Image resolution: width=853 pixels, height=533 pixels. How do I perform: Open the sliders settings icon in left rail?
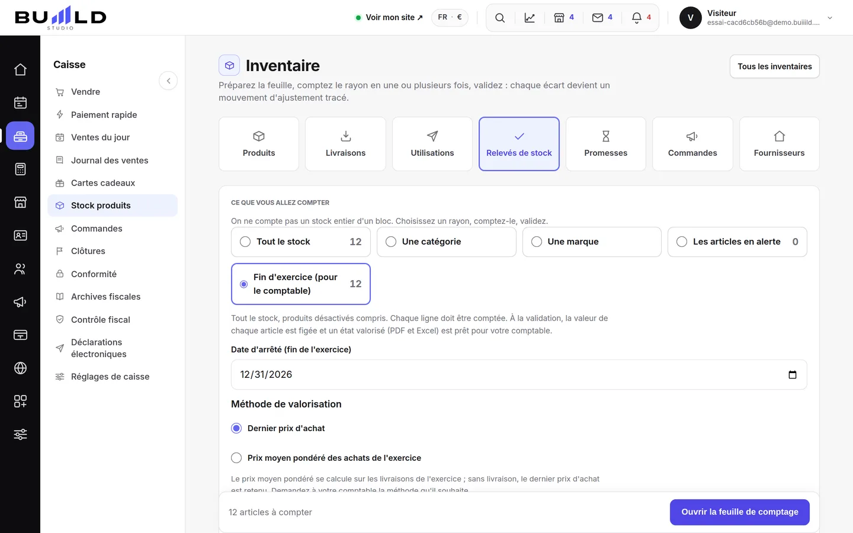pos(20,435)
